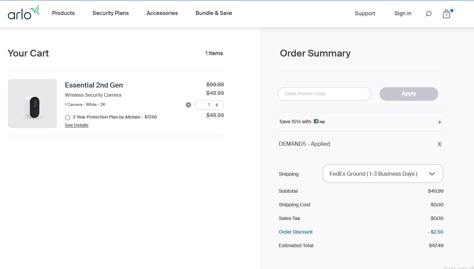Click the '1 Items' count text
Screen dimensions: 474x269
(x=214, y=53)
